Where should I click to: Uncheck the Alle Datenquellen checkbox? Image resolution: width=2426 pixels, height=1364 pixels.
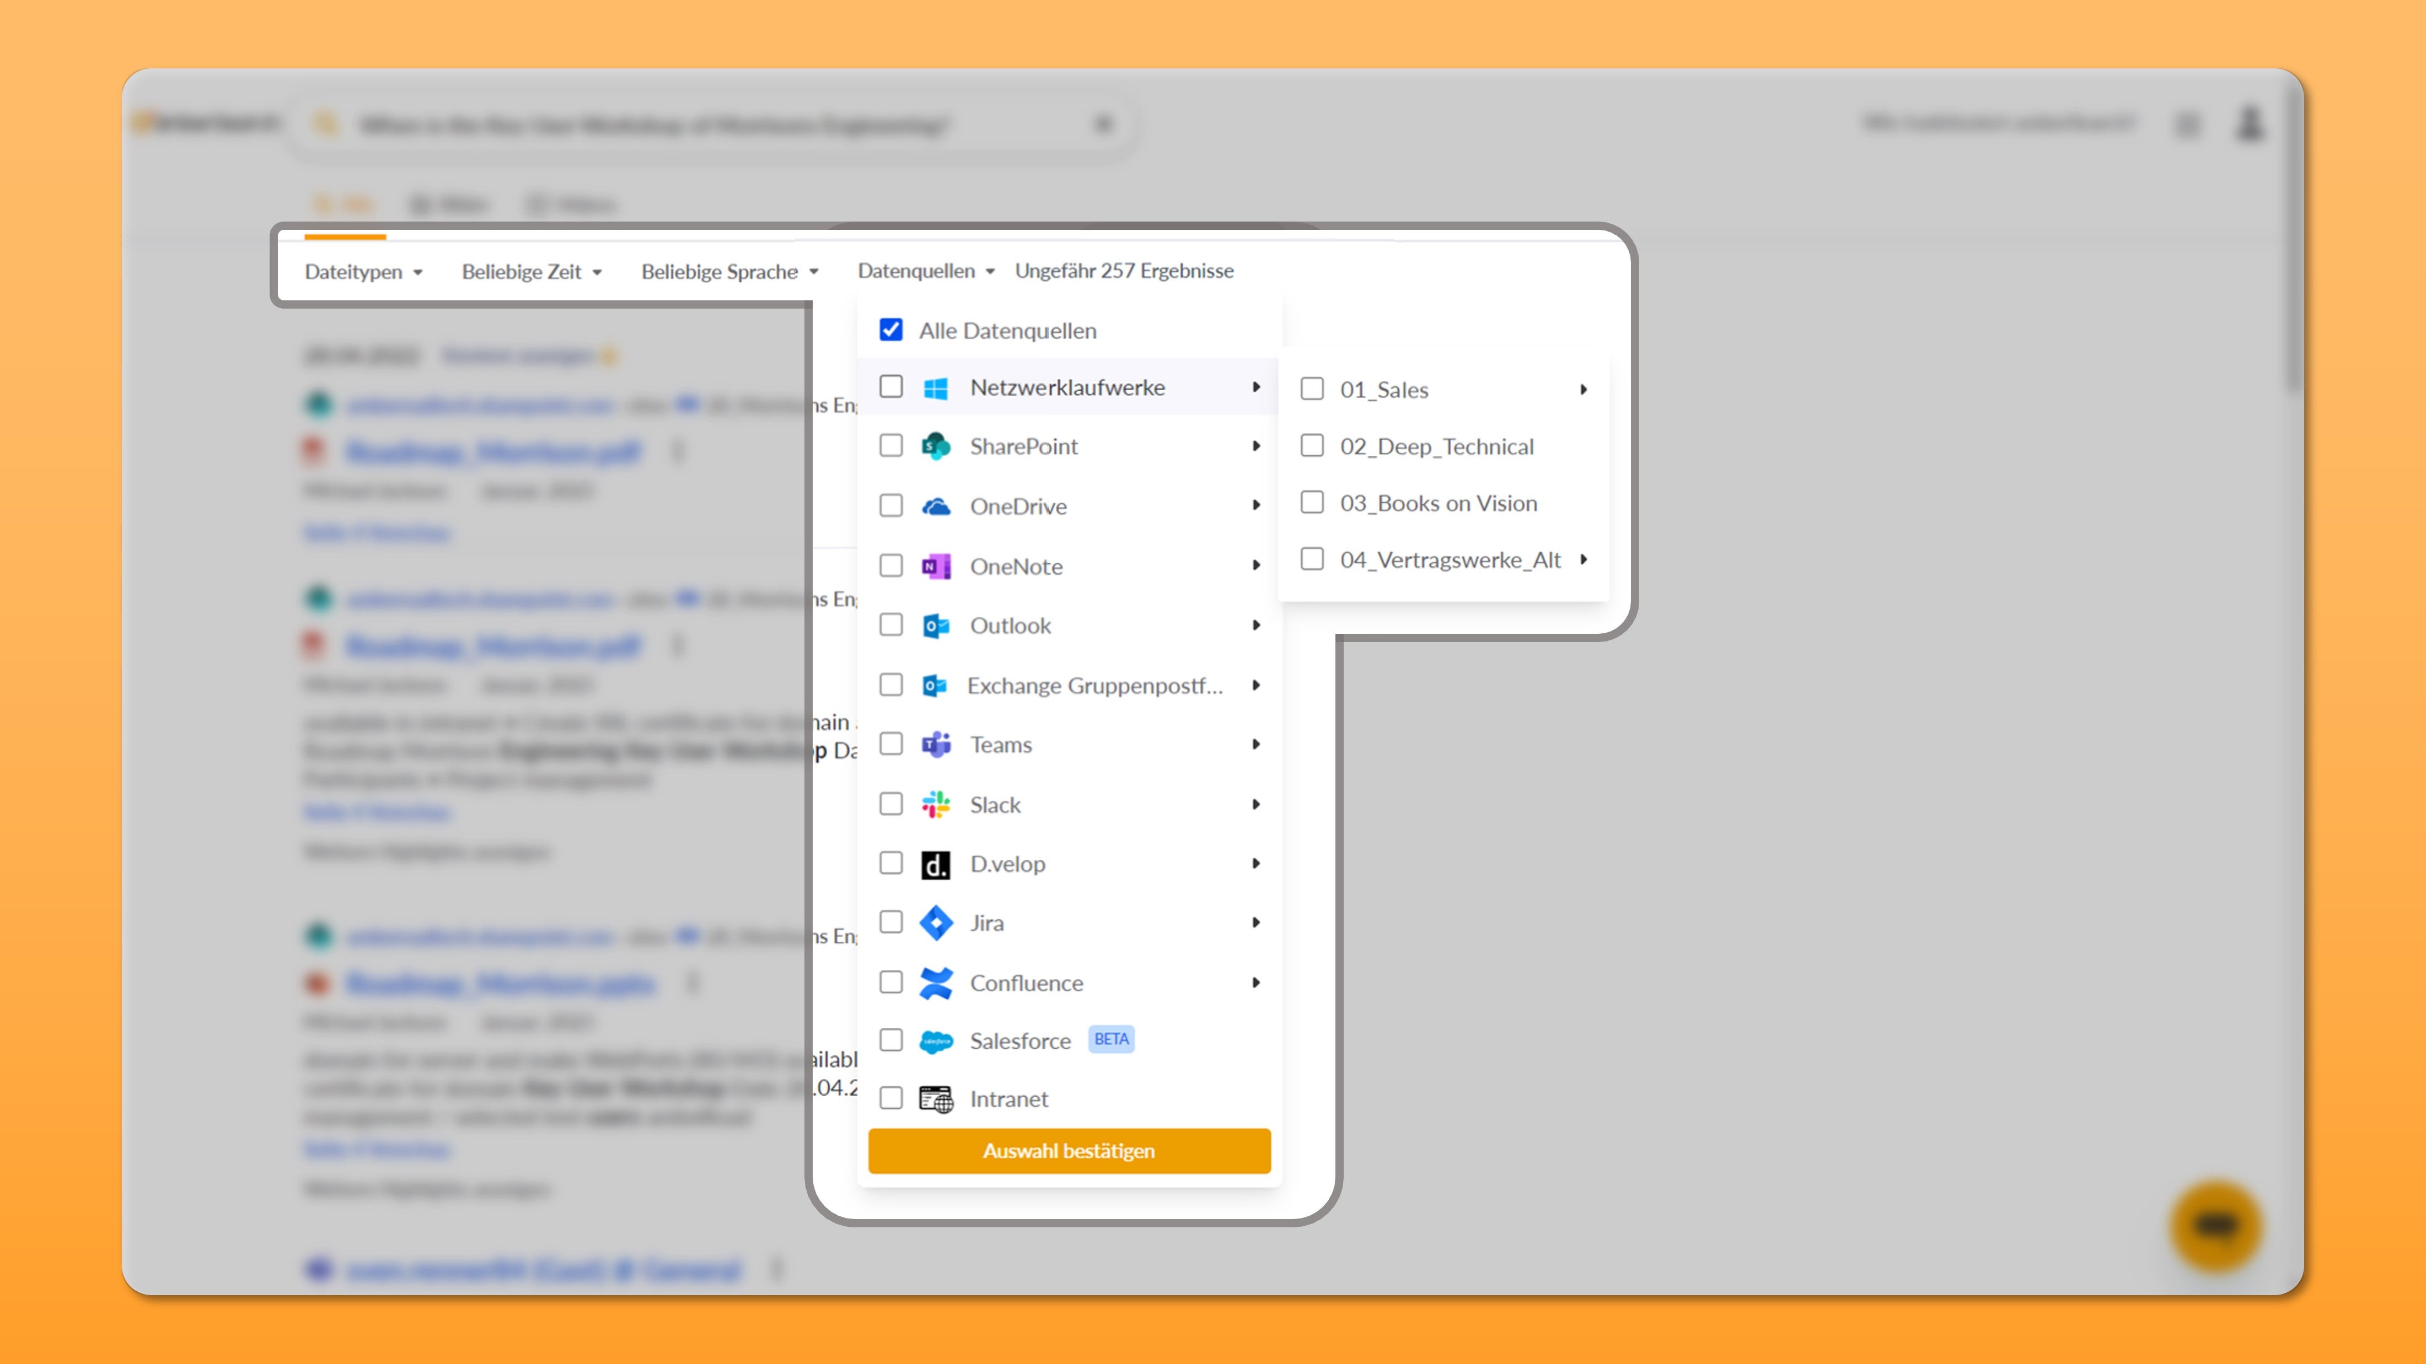click(891, 331)
